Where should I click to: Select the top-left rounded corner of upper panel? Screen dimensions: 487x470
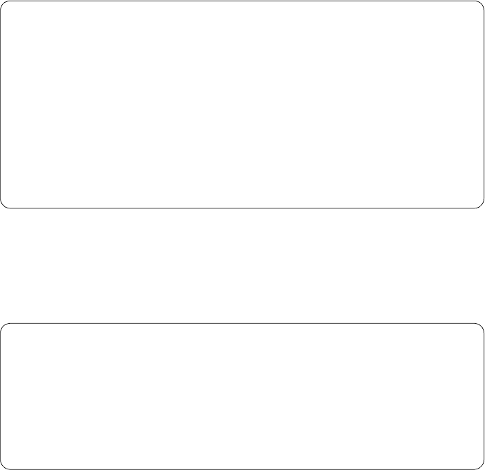click(4, 5)
